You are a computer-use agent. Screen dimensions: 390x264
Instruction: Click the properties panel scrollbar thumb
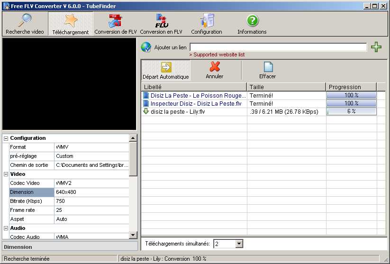point(133,159)
